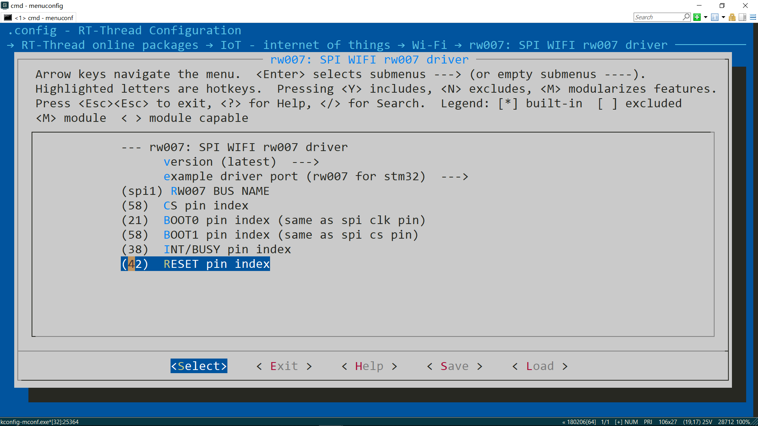Toggle the scrollbar panel icon
This screenshot has height=426, width=758.
(742, 17)
